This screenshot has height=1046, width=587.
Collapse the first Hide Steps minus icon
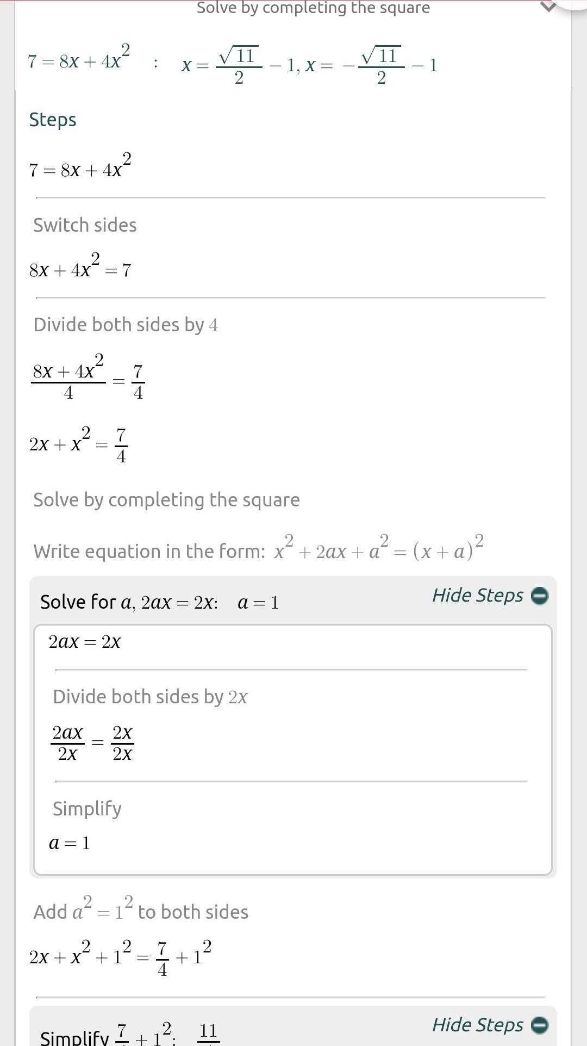pos(539,596)
